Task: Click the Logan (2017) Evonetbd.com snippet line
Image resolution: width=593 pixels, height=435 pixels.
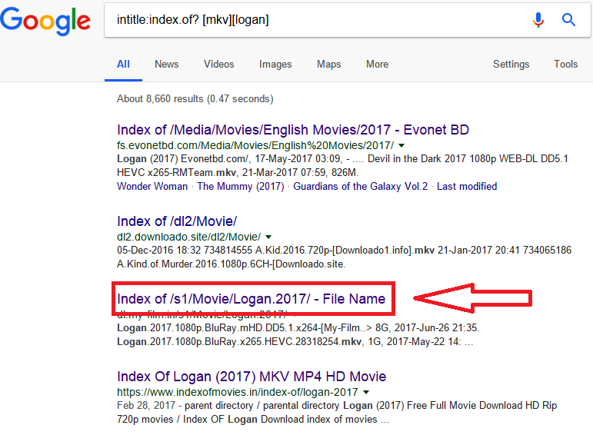Action: tap(342, 159)
